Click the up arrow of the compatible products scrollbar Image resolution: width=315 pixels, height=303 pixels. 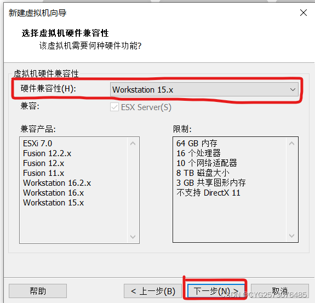pos(133,144)
